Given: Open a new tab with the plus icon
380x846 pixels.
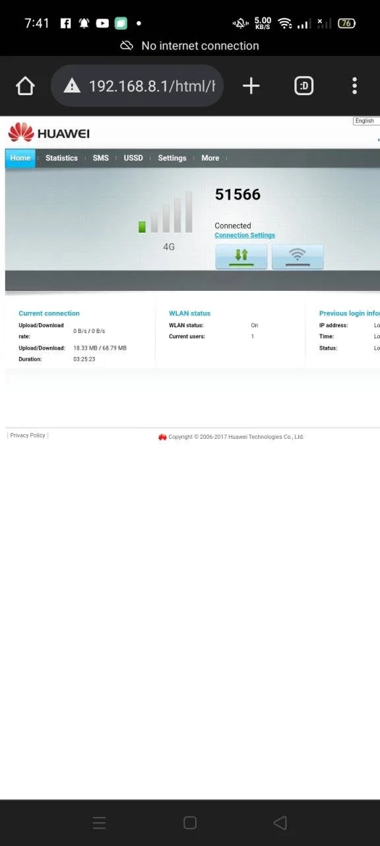Looking at the screenshot, I should (x=251, y=86).
